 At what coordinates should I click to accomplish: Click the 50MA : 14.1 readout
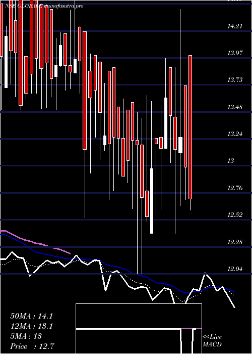pos(31,316)
